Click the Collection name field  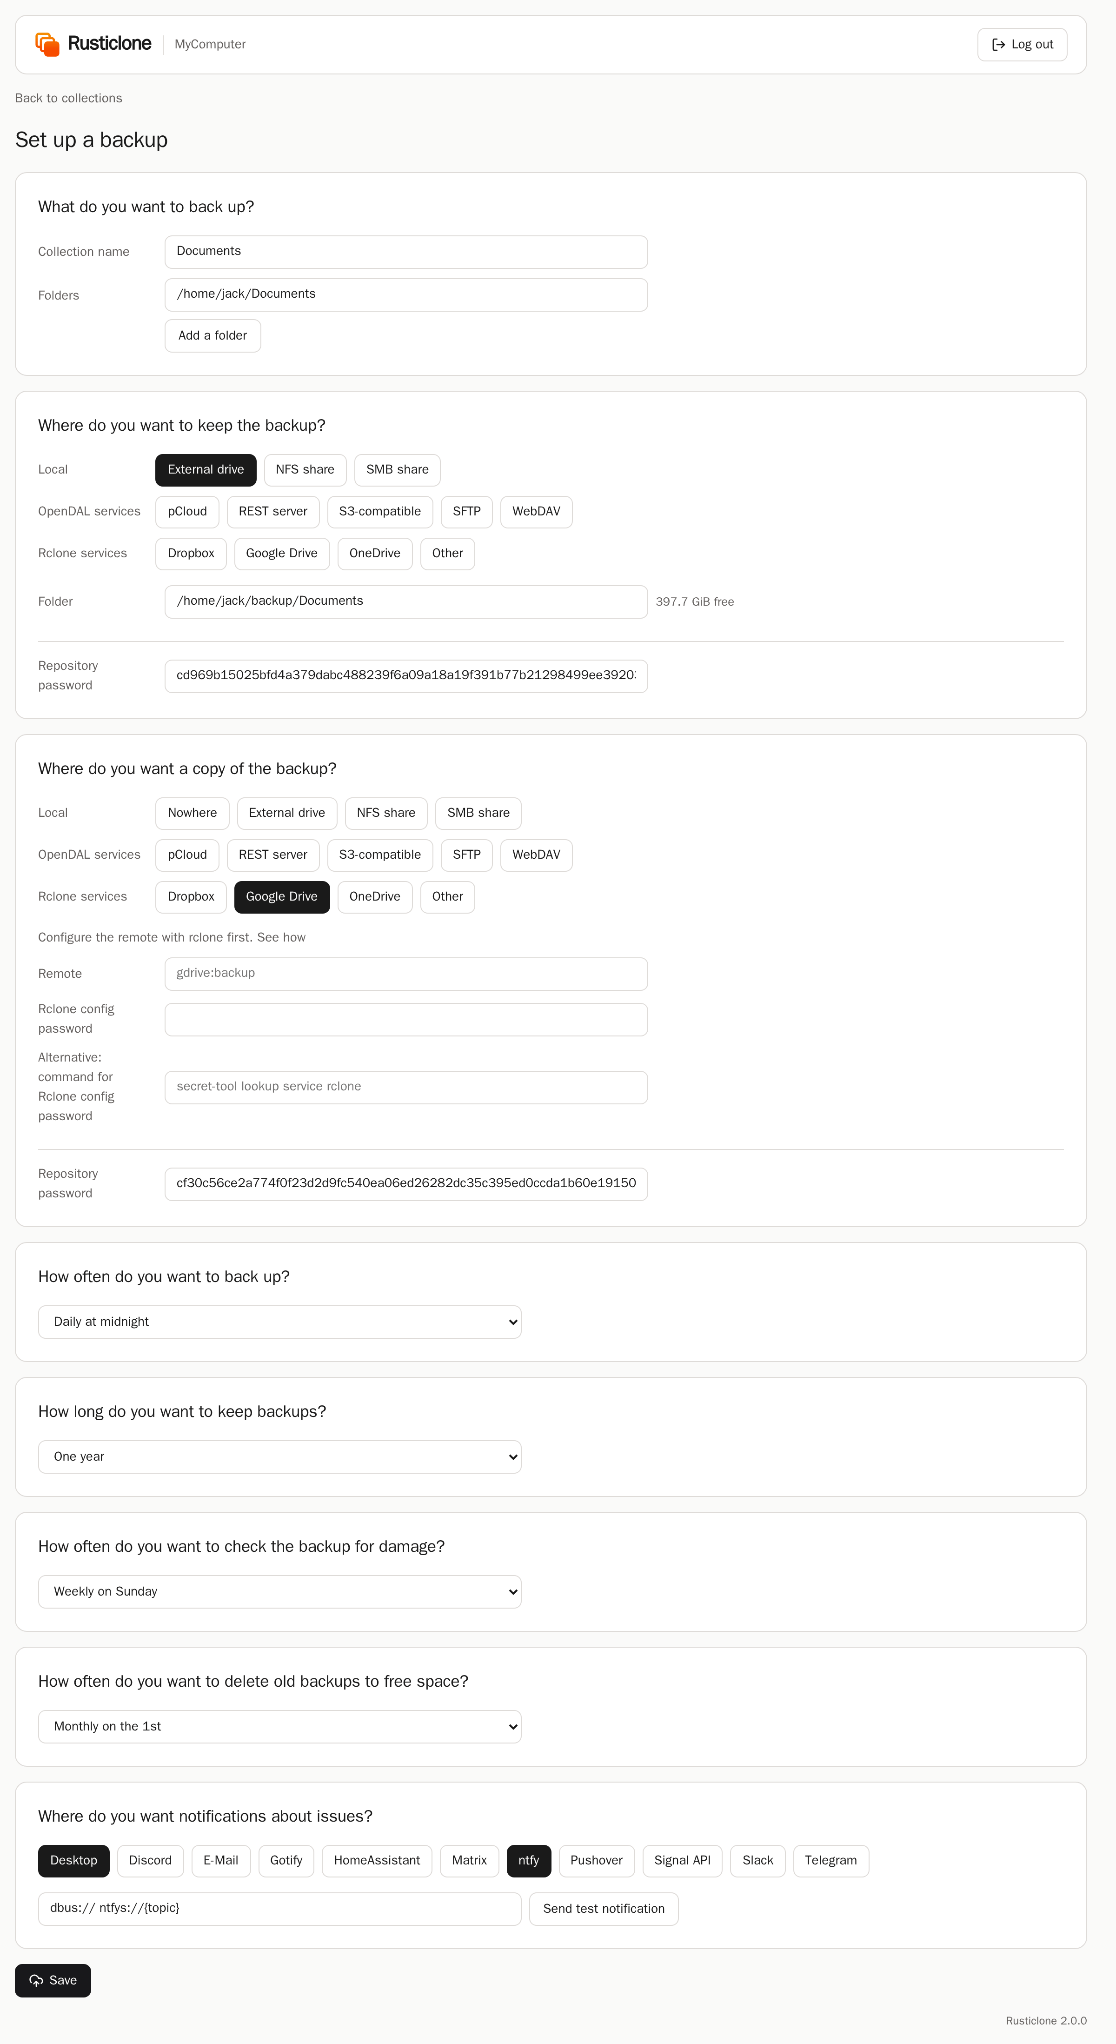[406, 252]
